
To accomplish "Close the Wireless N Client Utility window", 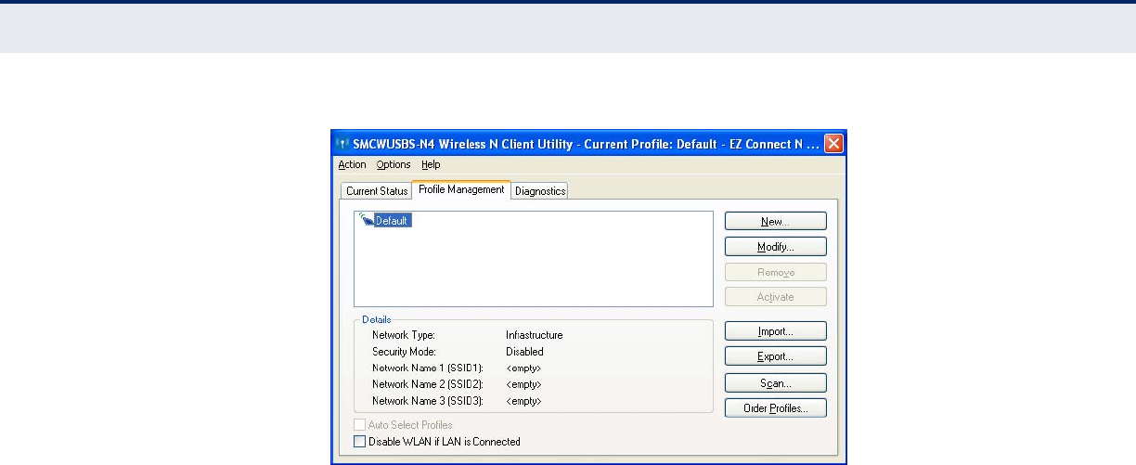I will tap(833, 144).
